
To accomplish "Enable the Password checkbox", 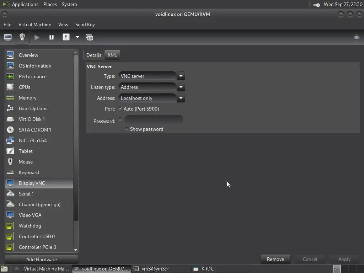I will coord(120,119).
